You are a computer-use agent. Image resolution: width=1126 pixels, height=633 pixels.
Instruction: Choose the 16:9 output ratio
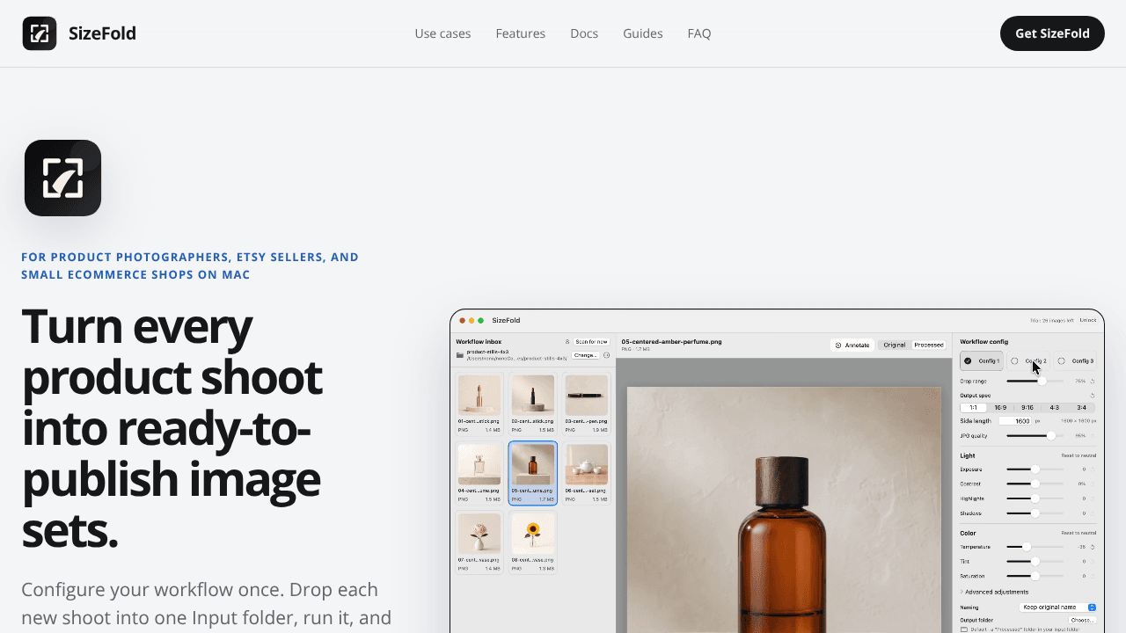coord(1000,408)
